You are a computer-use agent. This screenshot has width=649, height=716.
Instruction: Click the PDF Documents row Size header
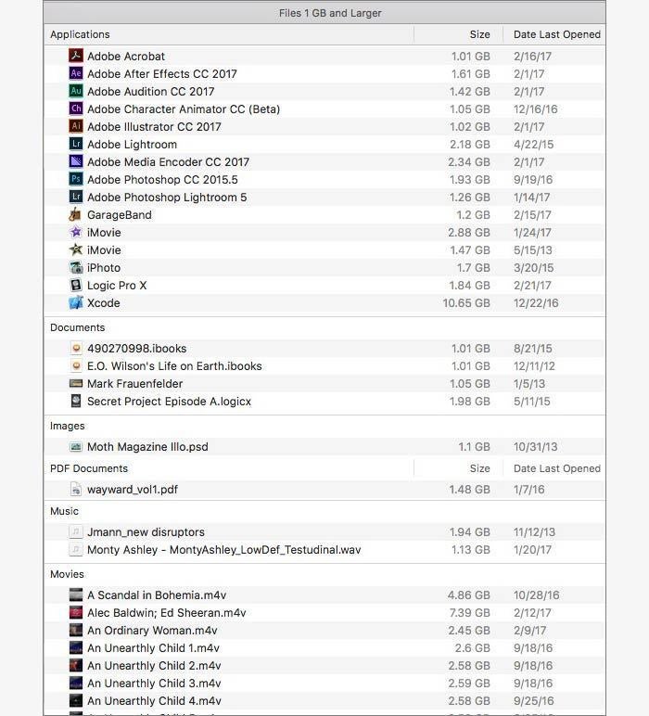click(479, 468)
